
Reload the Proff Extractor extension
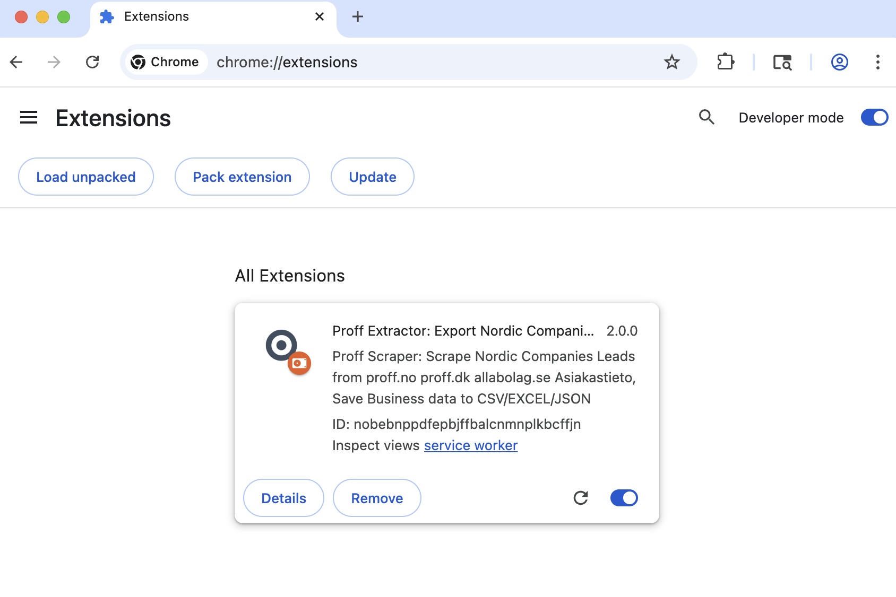tap(581, 498)
